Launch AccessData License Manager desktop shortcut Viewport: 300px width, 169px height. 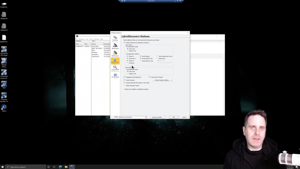pyautogui.click(x=4, y=74)
